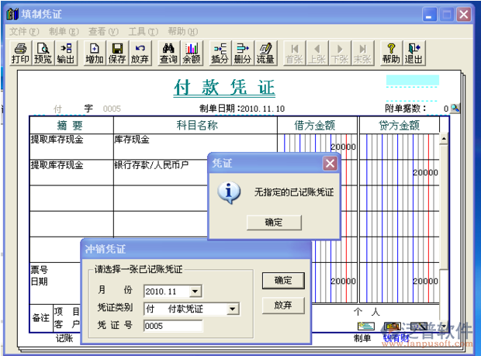Click 放弃 in the 冲销凭证 dialog
Viewport: 481px width, 356px height.
283,305
